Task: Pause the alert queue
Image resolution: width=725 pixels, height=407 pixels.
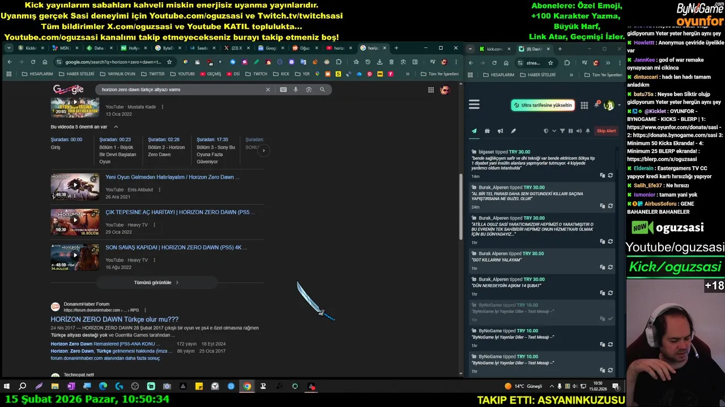Action: (570, 131)
